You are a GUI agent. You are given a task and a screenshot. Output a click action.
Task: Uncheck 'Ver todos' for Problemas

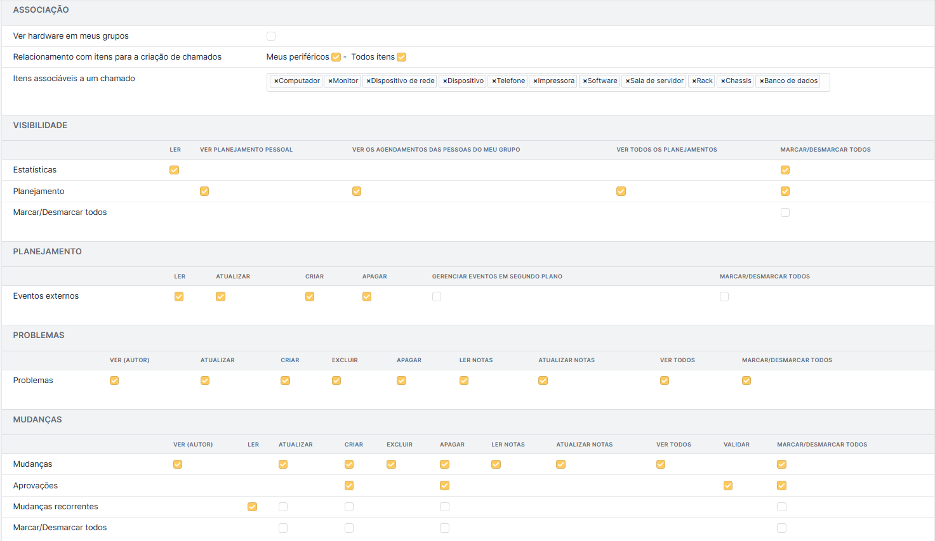pos(665,381)
